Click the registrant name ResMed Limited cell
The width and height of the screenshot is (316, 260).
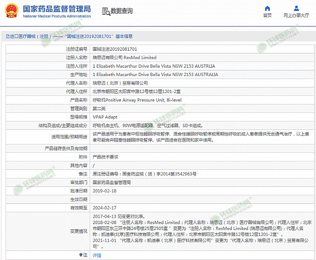124,58
